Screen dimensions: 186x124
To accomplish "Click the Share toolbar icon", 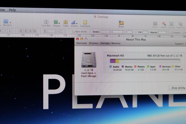I will tap(121, 23).
